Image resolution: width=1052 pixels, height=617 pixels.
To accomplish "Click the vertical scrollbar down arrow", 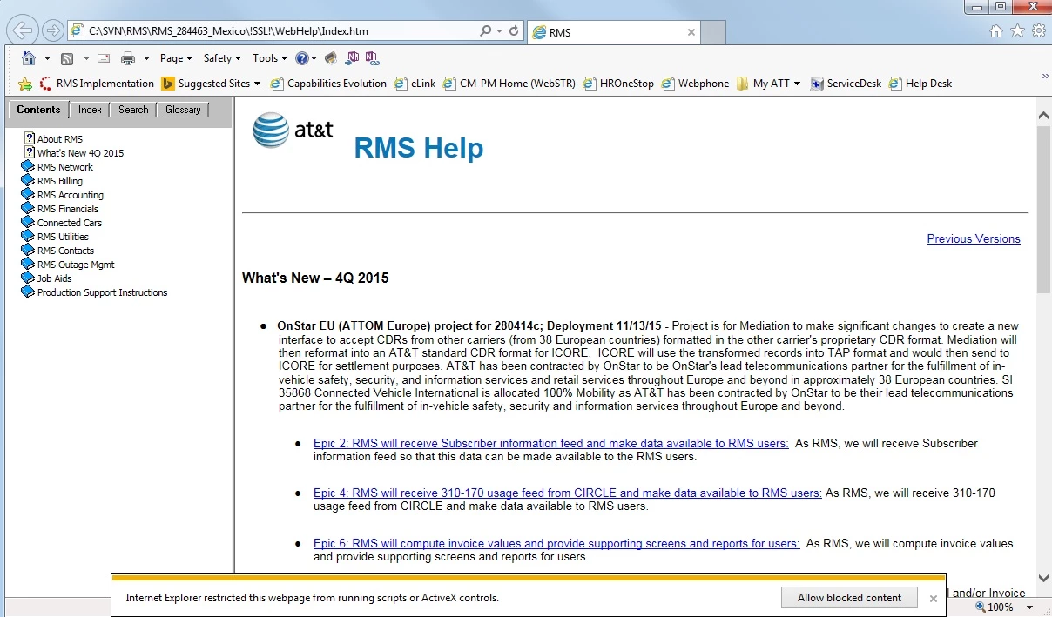I will [x=1043, y=577].
